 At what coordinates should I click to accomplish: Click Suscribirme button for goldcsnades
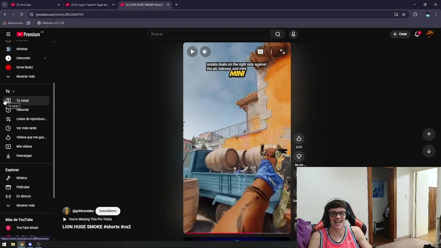tap(108, 211)
